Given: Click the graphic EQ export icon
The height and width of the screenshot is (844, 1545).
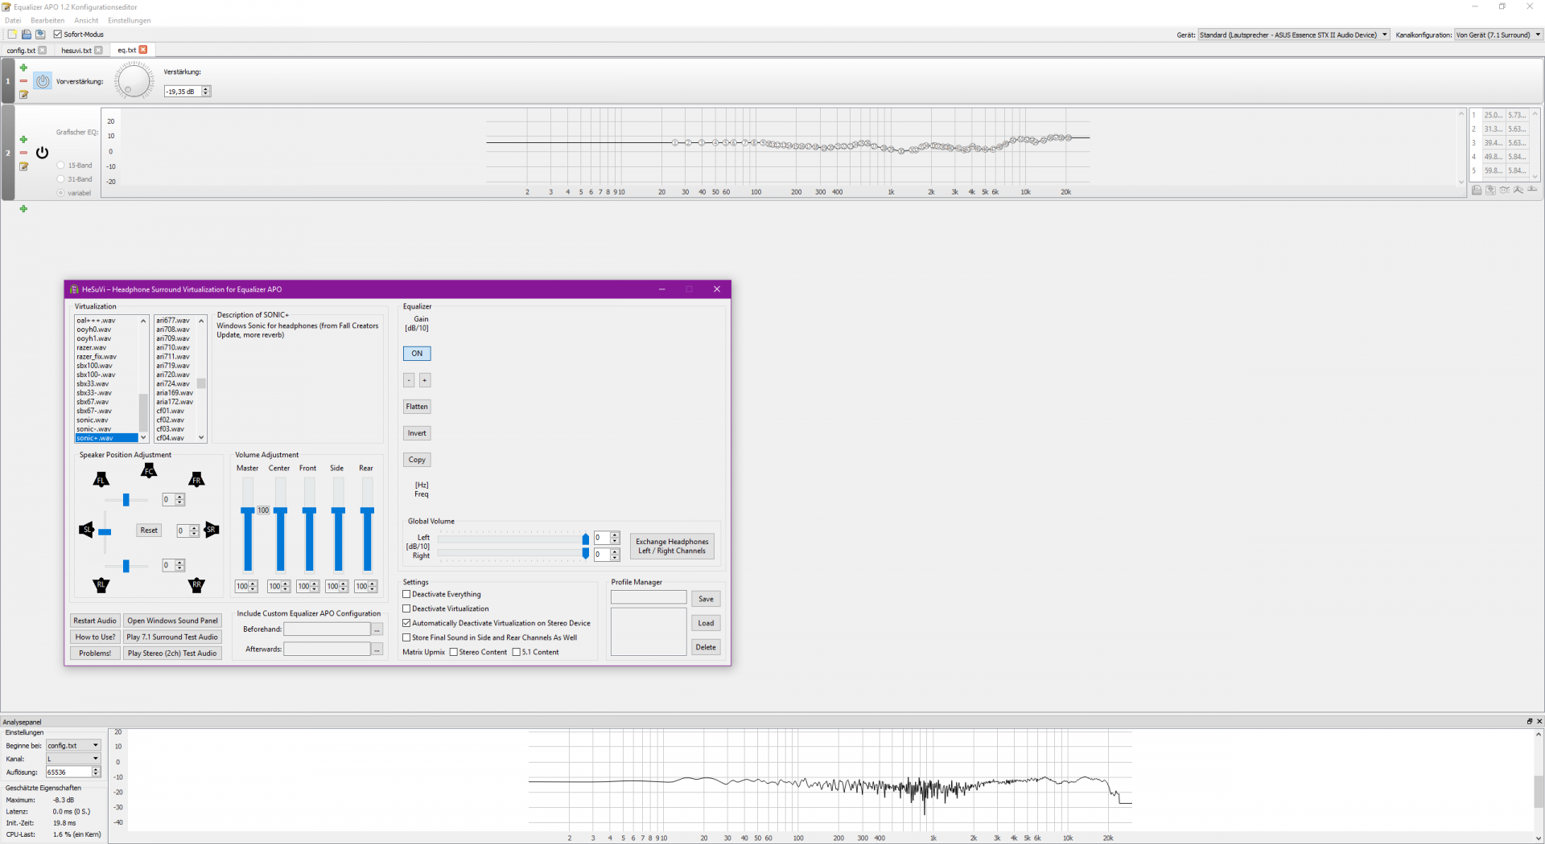Looking at the screenshot, I should tap(1490, 191).
